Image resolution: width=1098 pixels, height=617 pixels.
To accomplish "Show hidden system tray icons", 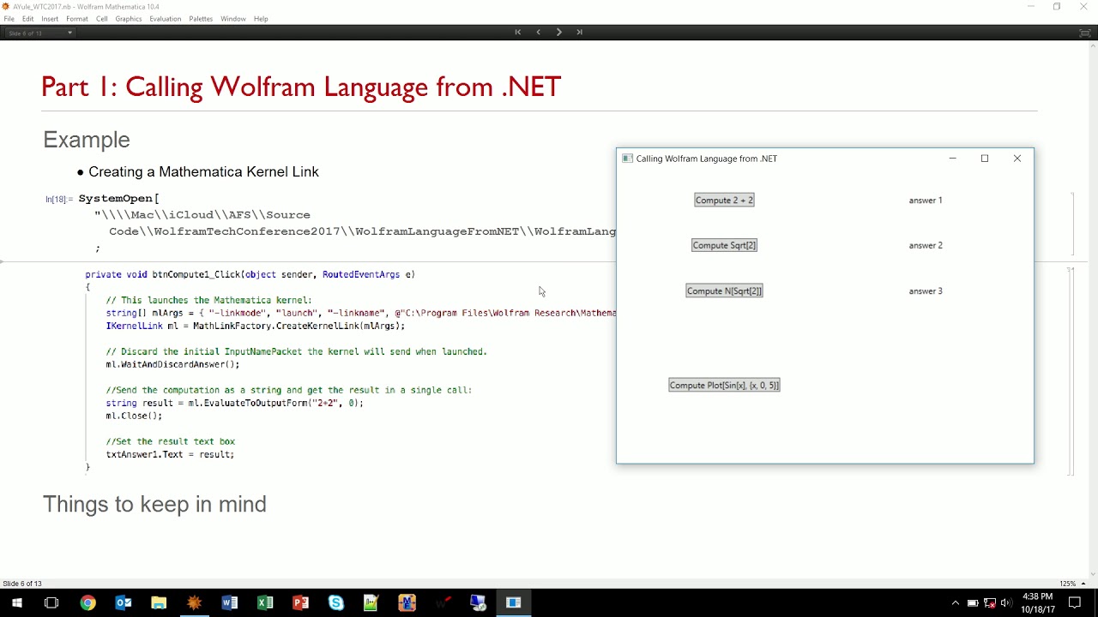I will [x=956, y=602].
